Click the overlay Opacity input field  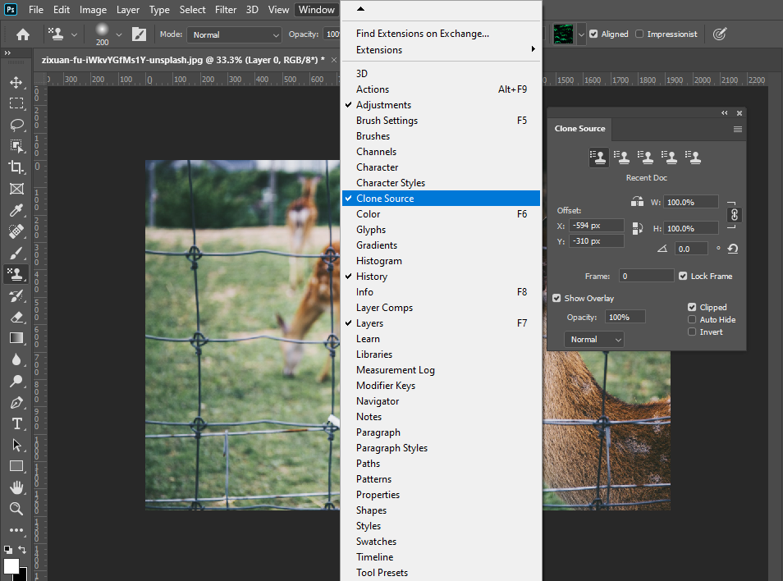(x=625, y=317)
